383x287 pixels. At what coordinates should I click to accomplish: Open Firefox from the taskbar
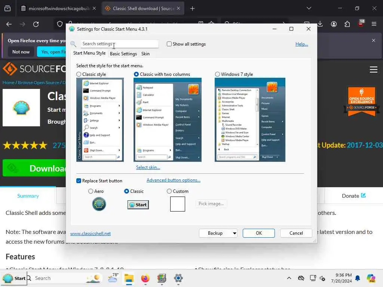[145, 278]
